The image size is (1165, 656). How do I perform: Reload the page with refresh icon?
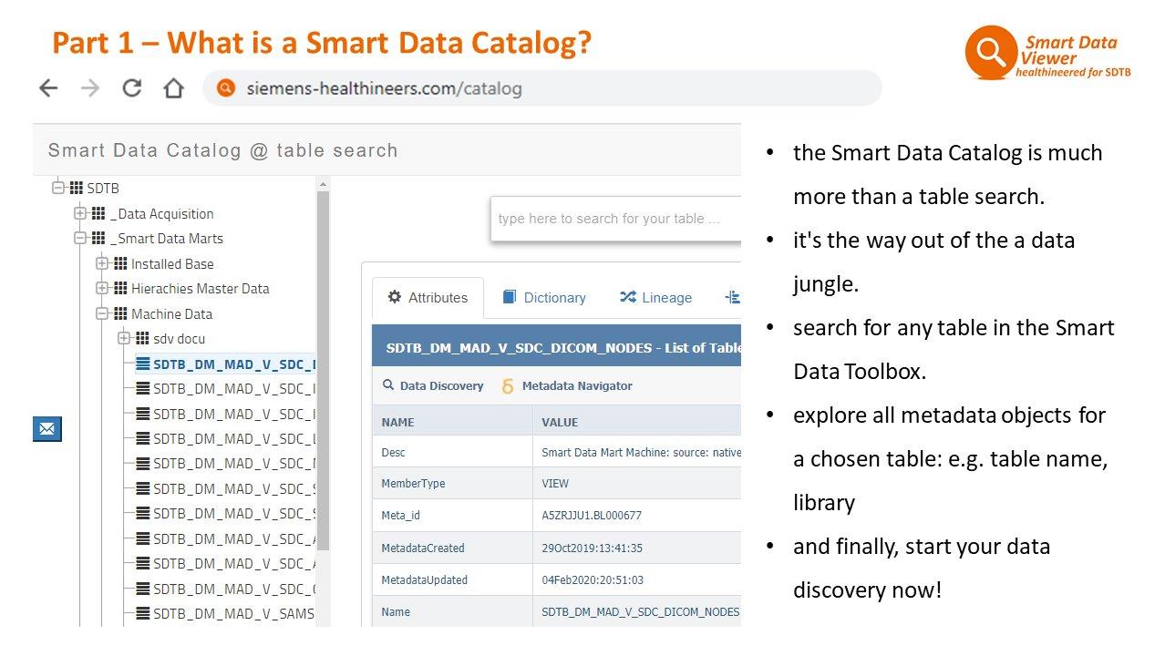(x=132, y=88)
